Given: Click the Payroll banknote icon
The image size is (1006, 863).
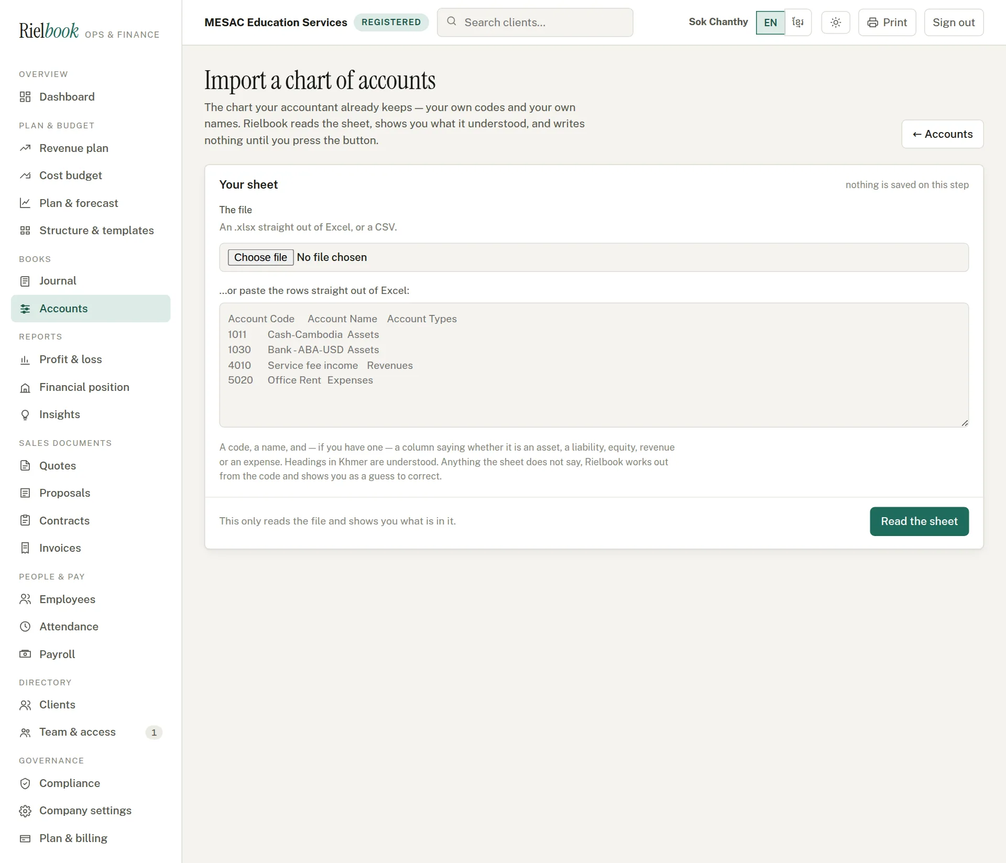Looking at the screenshot, I should coord(25,654).
